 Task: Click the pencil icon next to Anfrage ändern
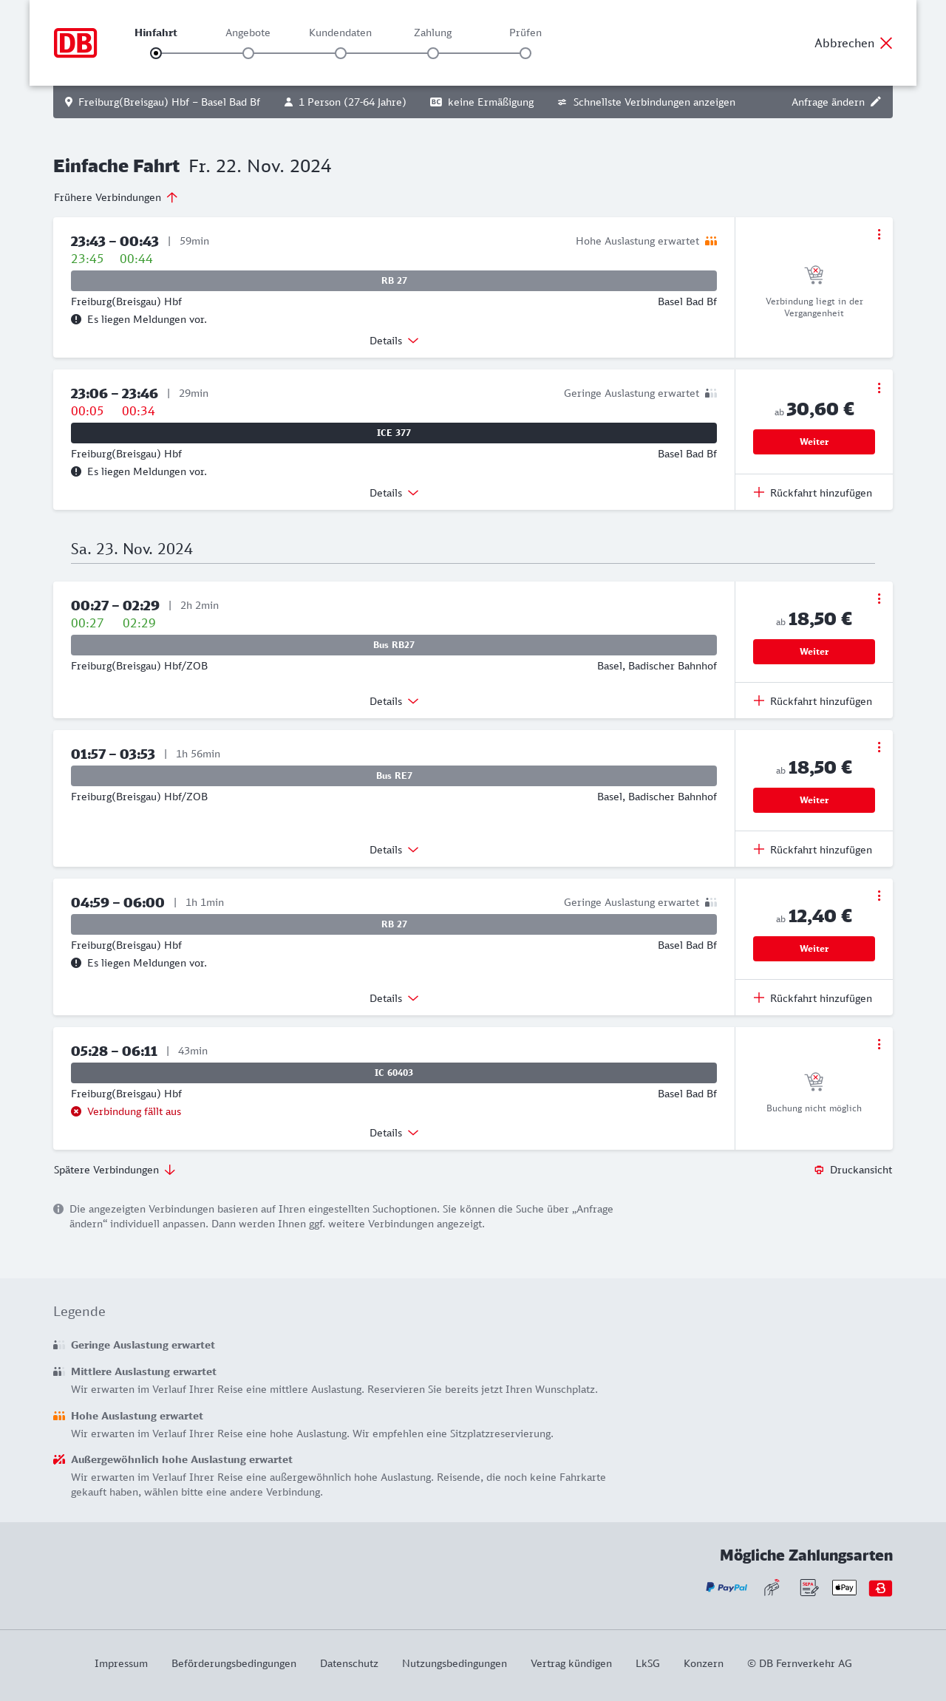pos(876,102)
